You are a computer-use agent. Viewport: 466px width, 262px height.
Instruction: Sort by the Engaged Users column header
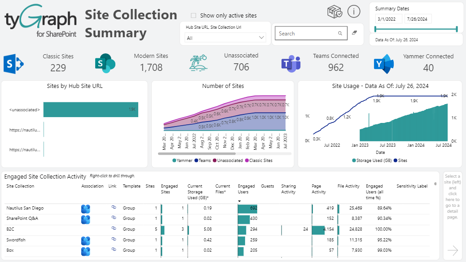coord(246,188)
